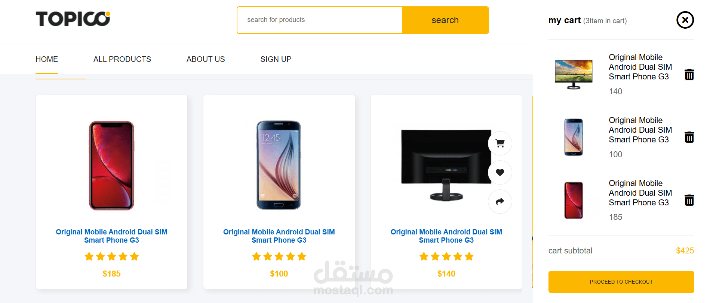This screenshot has width=707, height=303.
Task: Open the HOME menu item
Action: point(47,59)
